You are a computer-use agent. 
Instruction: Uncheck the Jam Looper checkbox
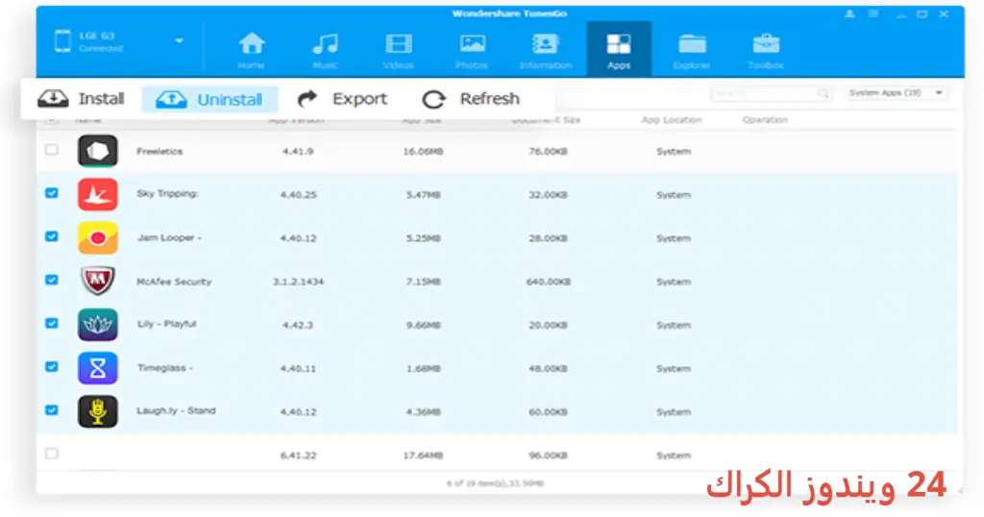coord(52,235)
